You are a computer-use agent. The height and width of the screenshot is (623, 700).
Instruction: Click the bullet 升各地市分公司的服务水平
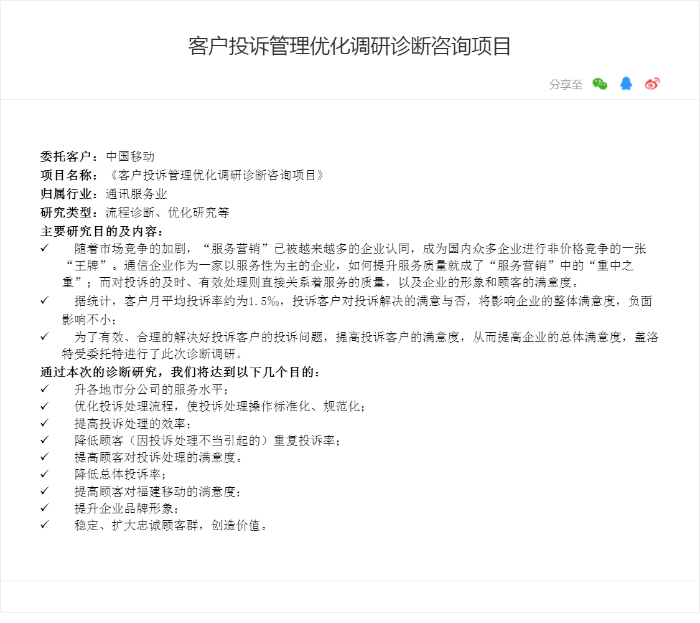pyautogui.click(x=151, y=390)
